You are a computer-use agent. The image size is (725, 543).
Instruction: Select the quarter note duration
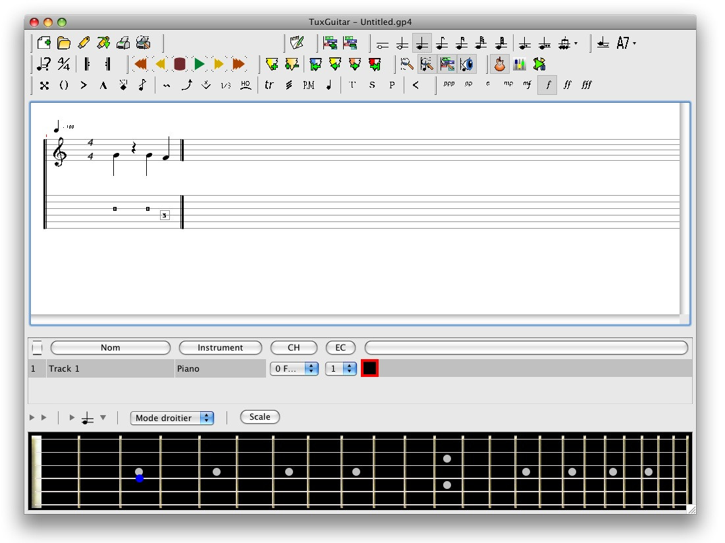point(421,43)
